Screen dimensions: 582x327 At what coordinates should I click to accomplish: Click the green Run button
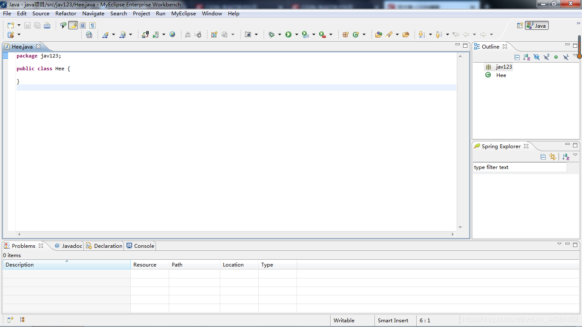tap(288, 34)
